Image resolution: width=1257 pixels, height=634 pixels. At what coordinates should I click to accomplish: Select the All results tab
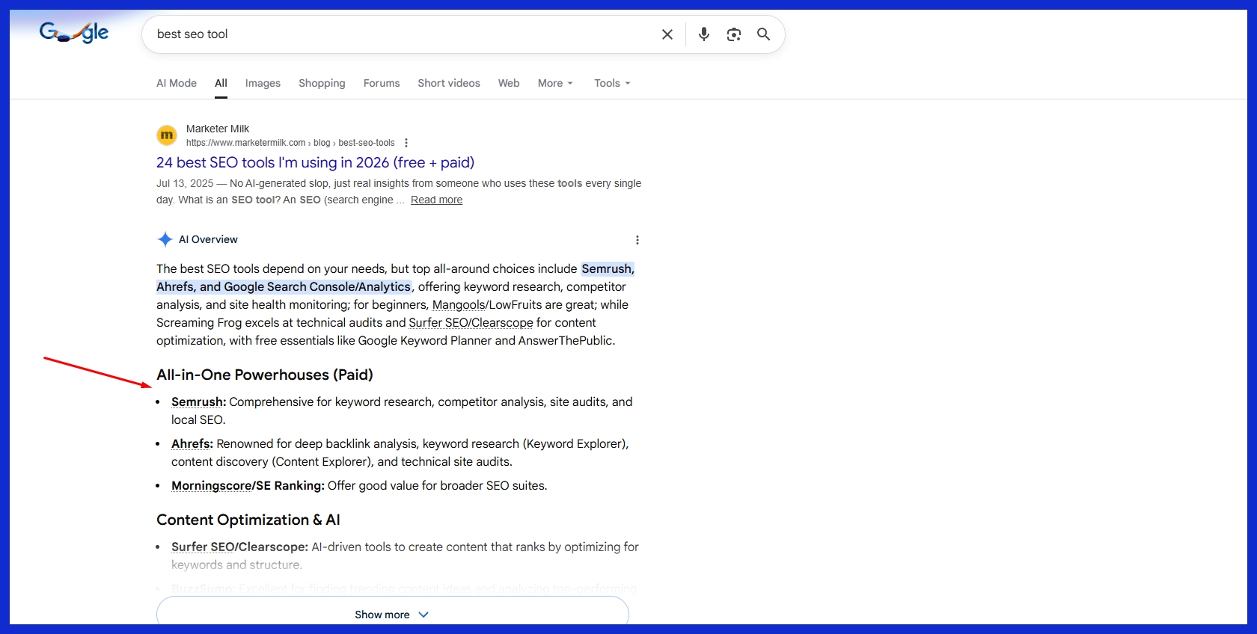click(x=221, y=83)
